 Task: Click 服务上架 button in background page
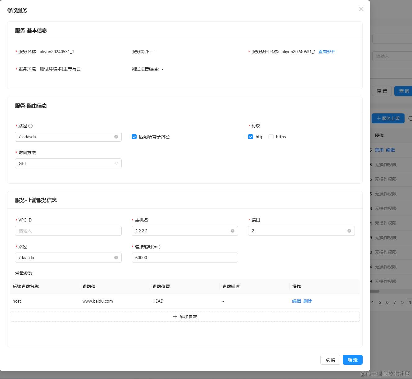click(x=388, y=118)
